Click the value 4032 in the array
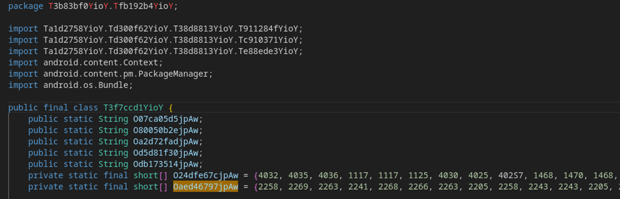The height and width of the screenshot is (199, 620). 268,175
